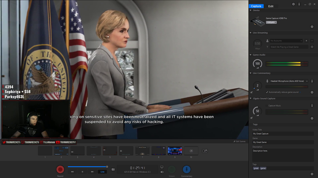This screenshot has height=178, width=318.
Task: Remove streaming account with minus button
Action: (312, 41)
